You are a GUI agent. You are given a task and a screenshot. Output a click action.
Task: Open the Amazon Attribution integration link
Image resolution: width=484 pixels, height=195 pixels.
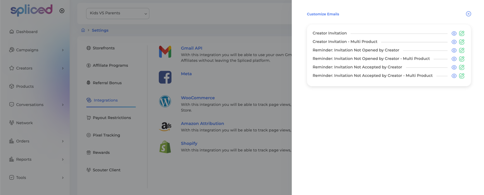(x=202, y=123)
